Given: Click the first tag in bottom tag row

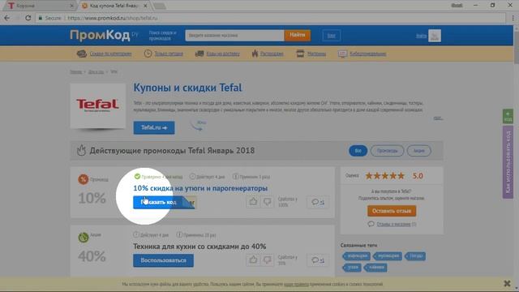Looking at the screenshot, I should [x=352, y=267].
